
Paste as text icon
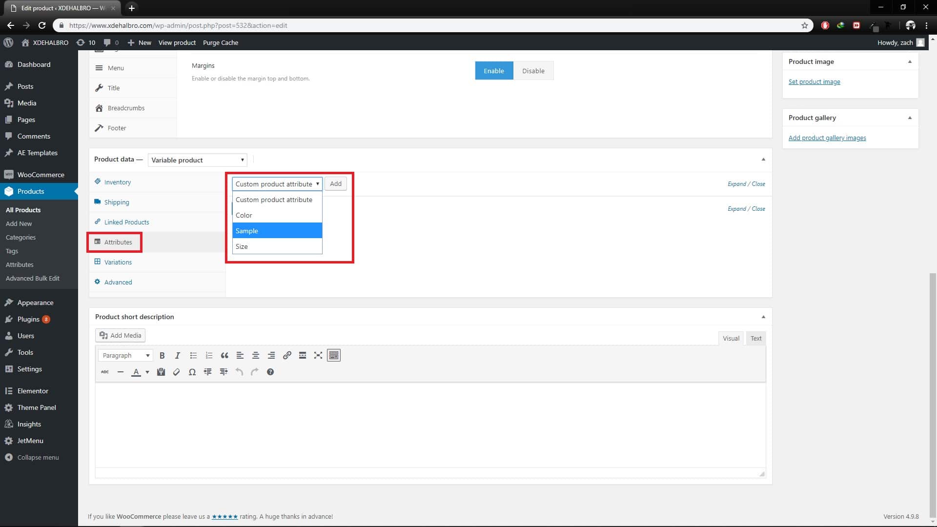point(161,372)
